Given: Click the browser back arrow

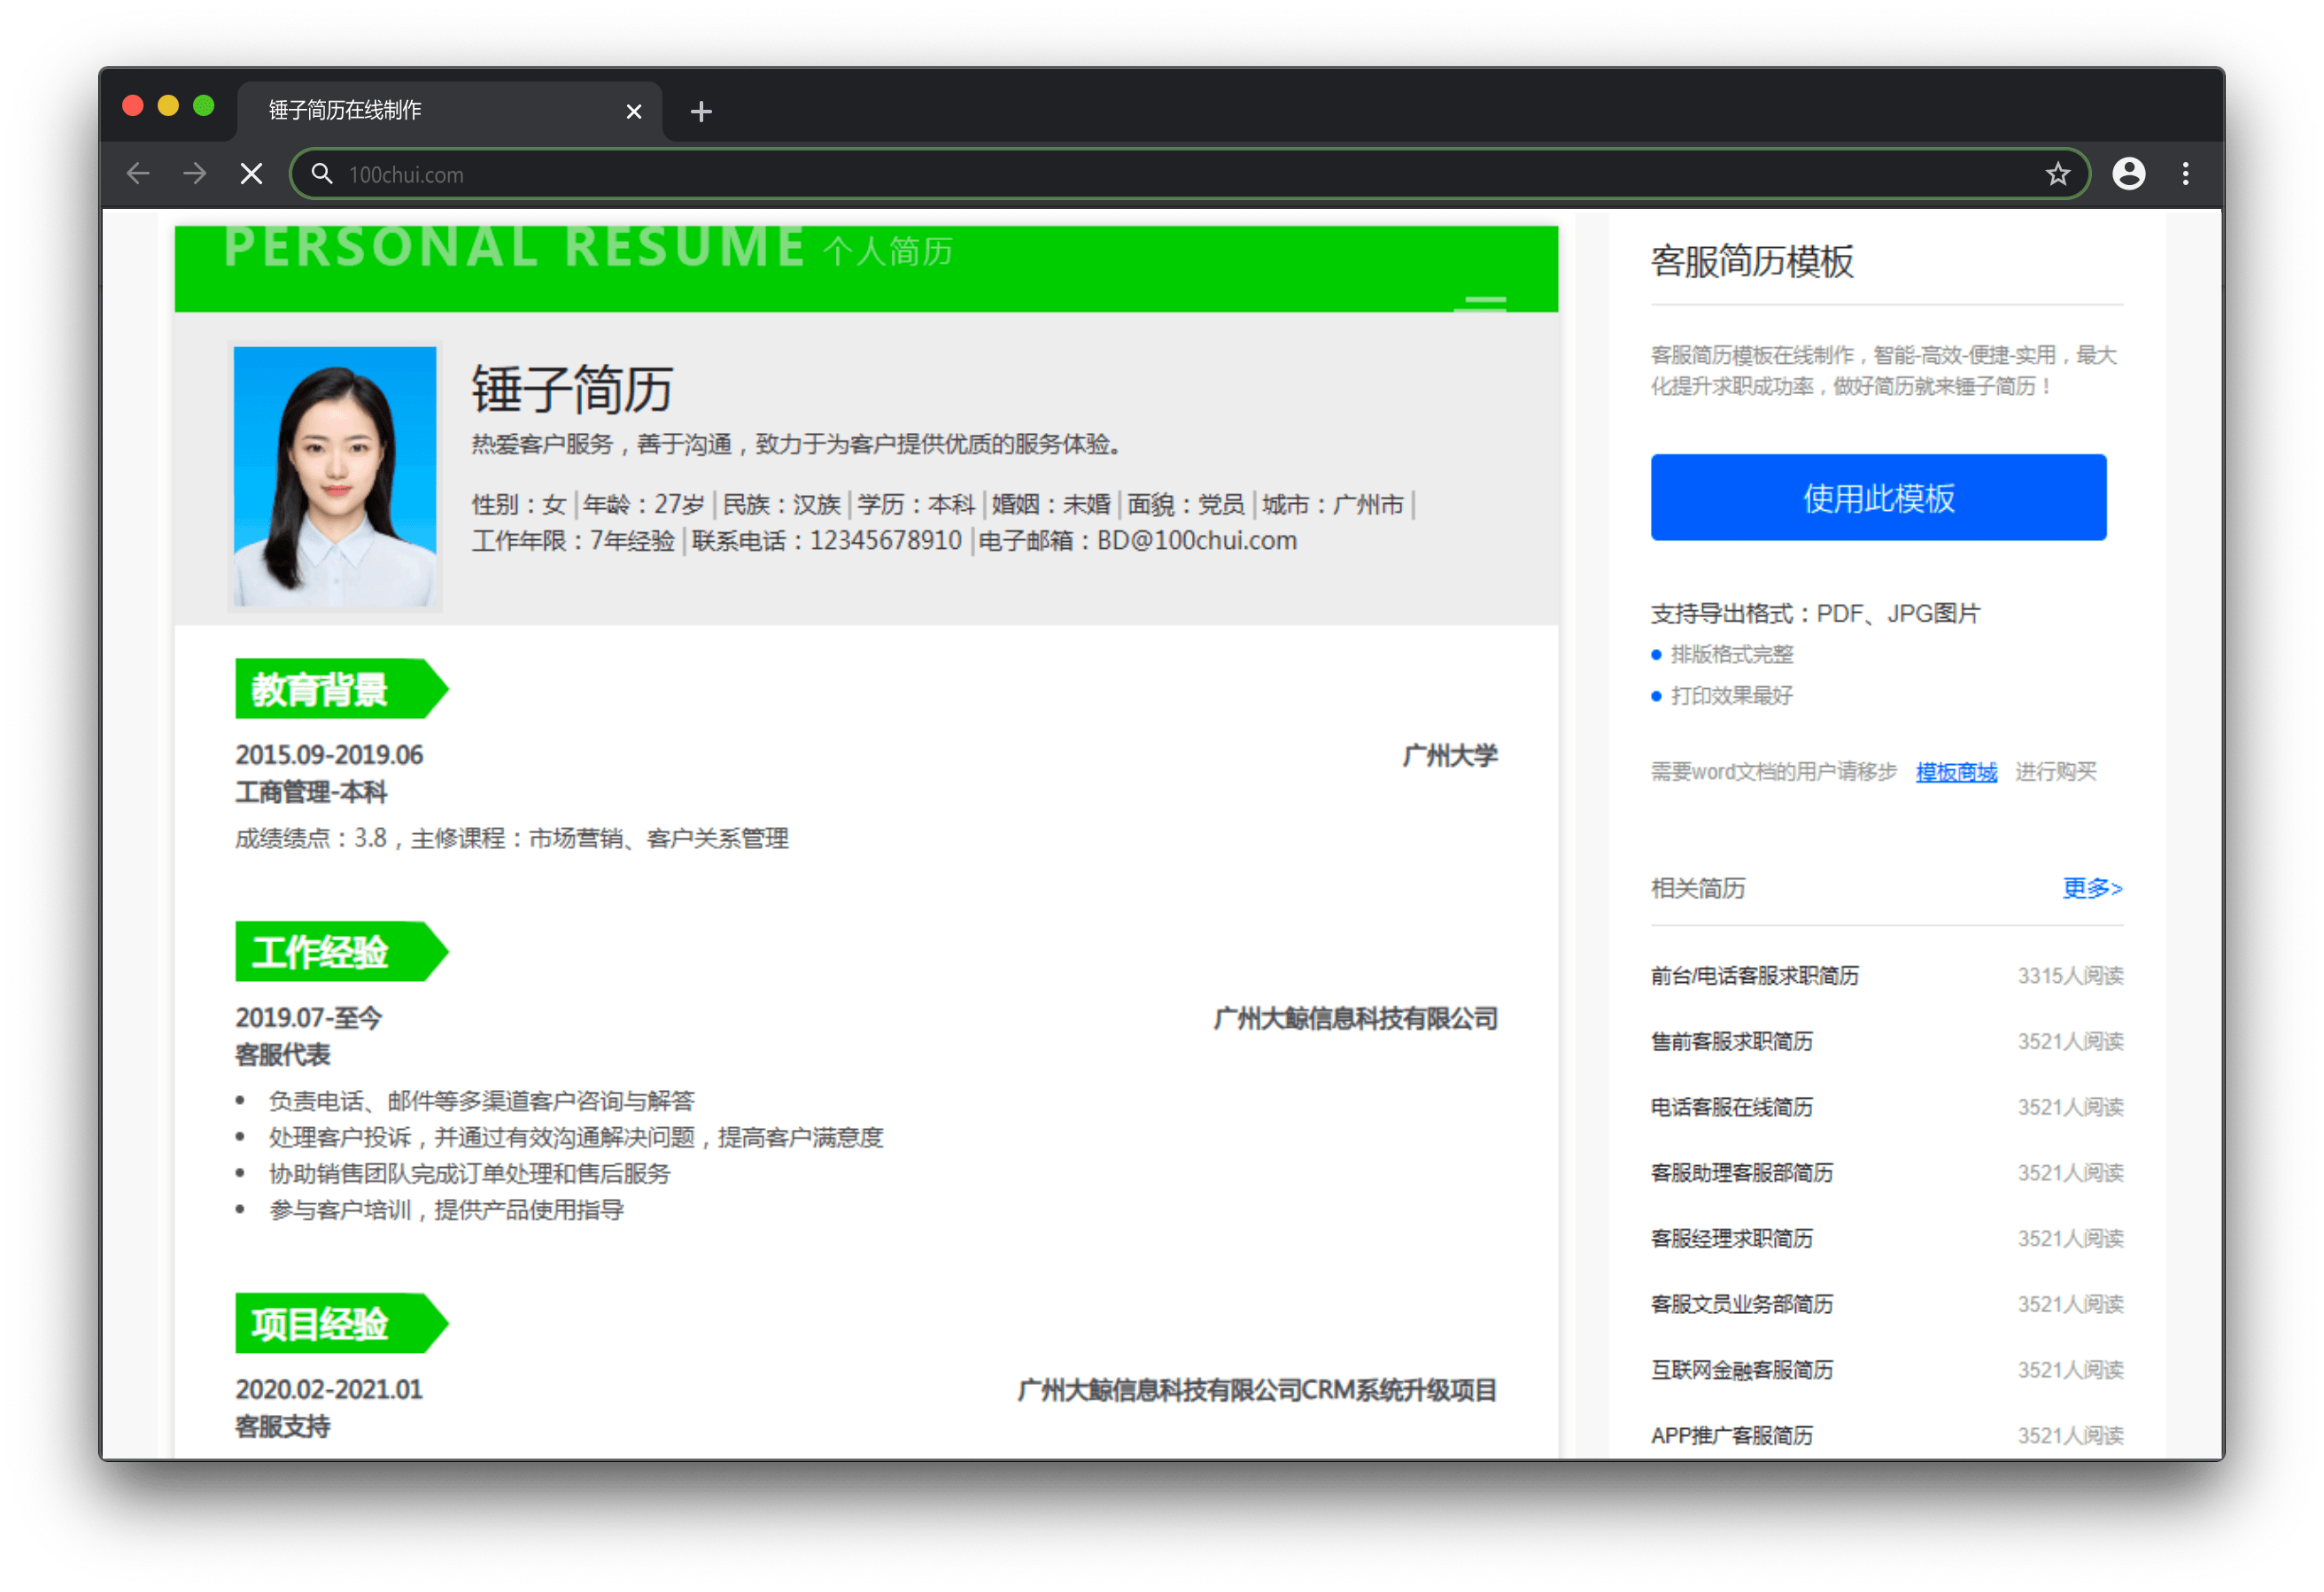Looking at the screenshot, I should coord(138,174).
